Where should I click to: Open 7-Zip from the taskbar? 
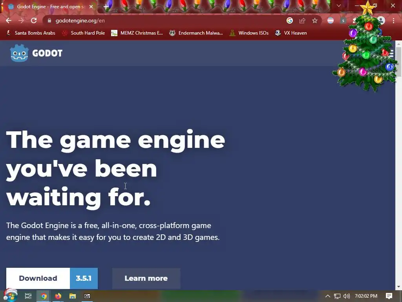(87, 296)
